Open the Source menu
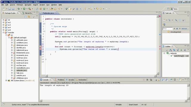Viewport: 191px width, 107px height. click(13, 5)
